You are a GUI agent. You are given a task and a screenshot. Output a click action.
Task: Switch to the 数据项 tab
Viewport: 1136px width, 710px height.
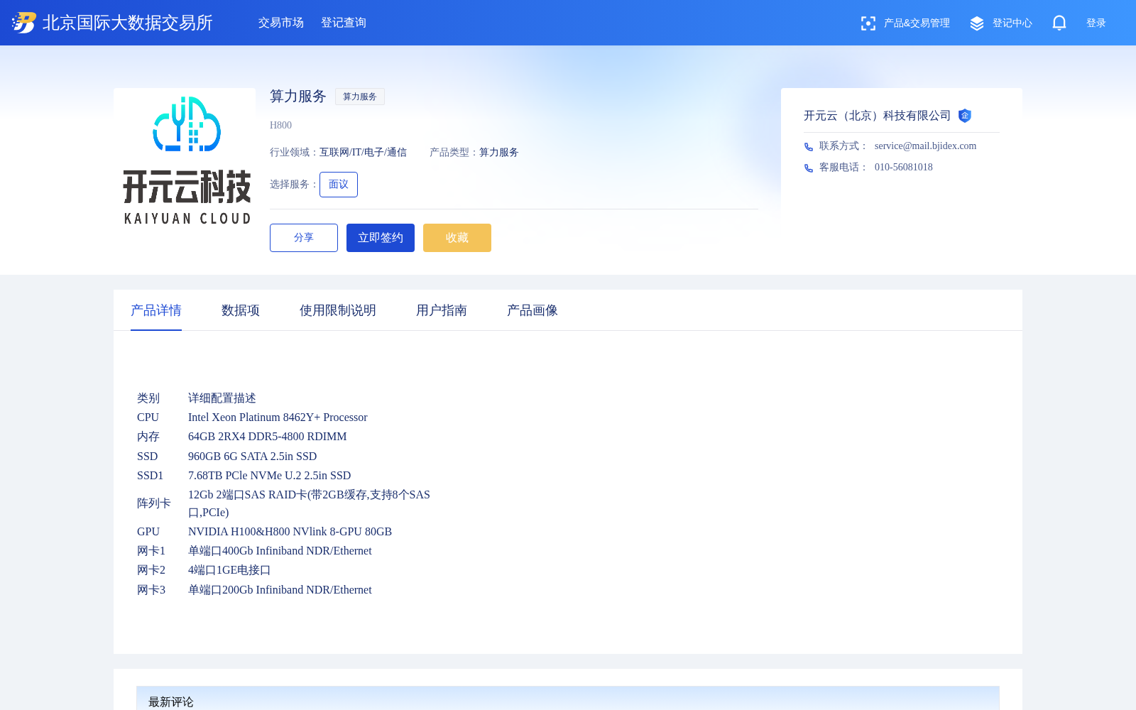[x=241, y=310]
